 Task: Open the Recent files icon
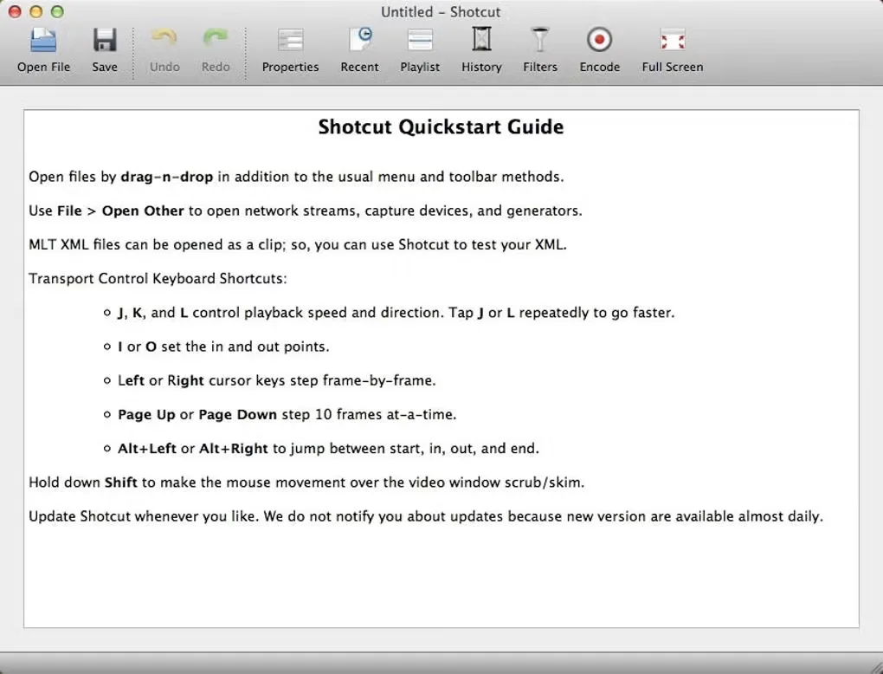(360, 40)
